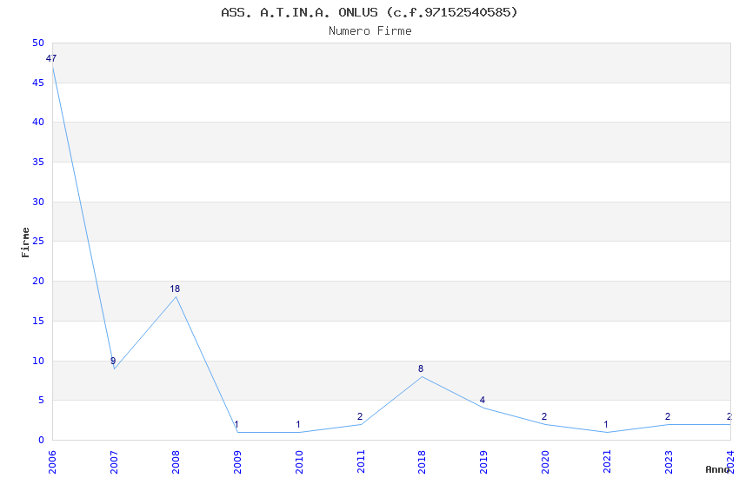Click x-axis year 2006
The image size is (739, 478).
pyautogui.click(x=52, y=461)
